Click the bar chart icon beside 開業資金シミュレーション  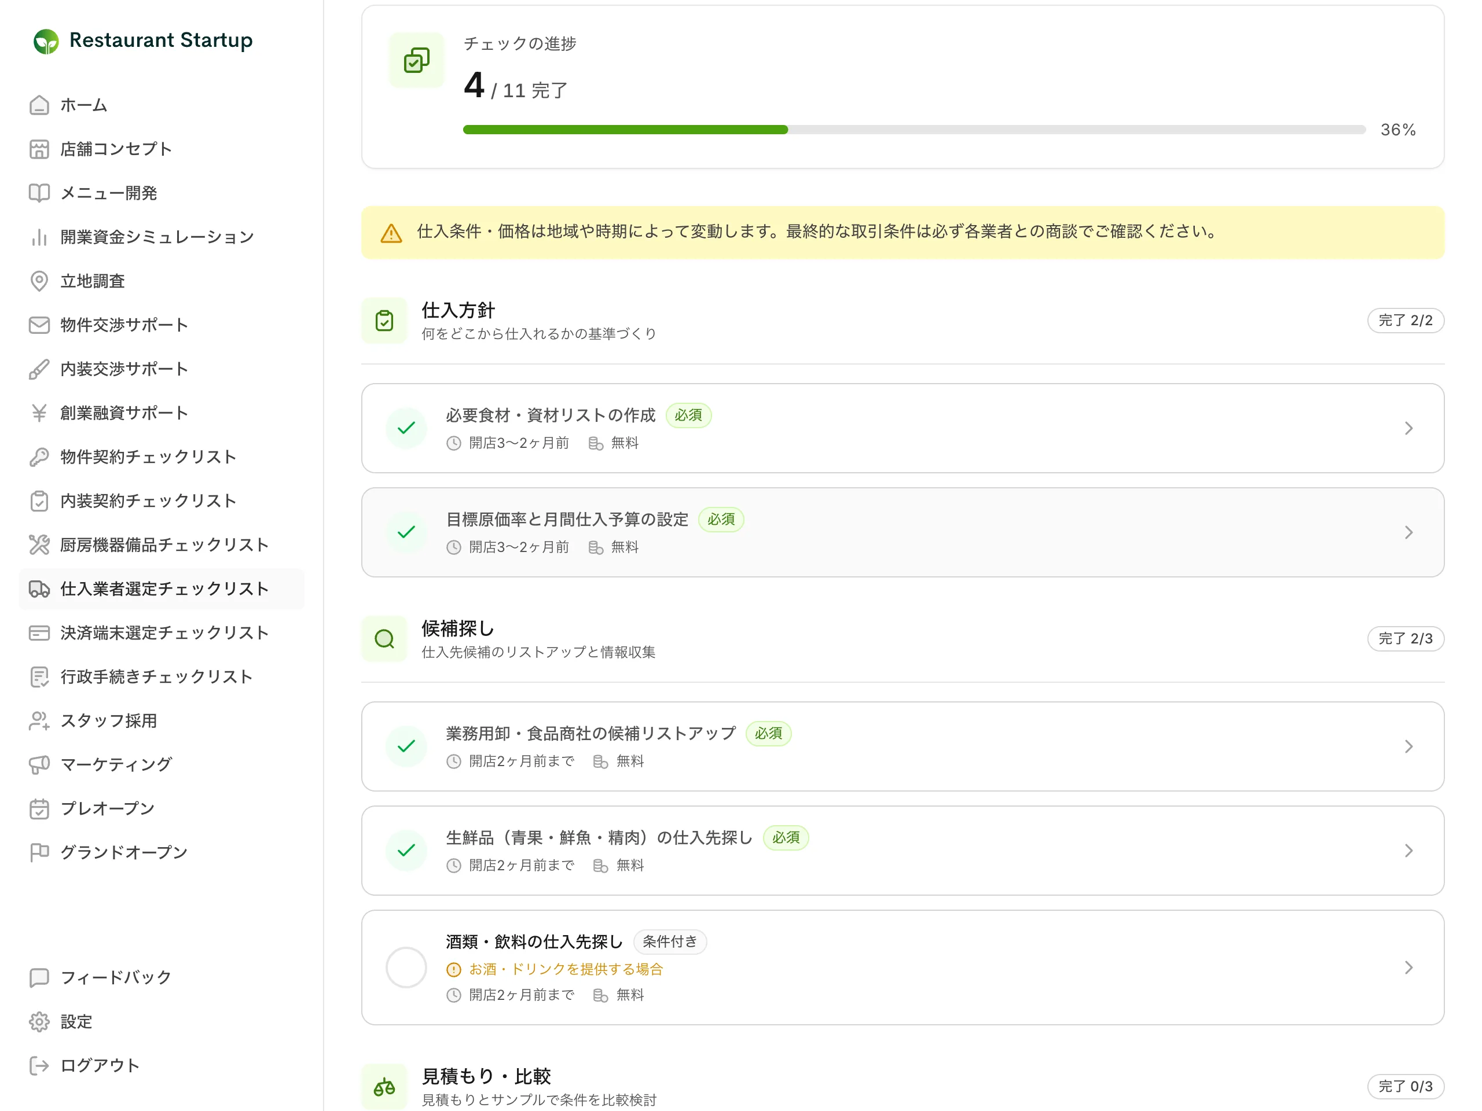(x=39, y=237)
